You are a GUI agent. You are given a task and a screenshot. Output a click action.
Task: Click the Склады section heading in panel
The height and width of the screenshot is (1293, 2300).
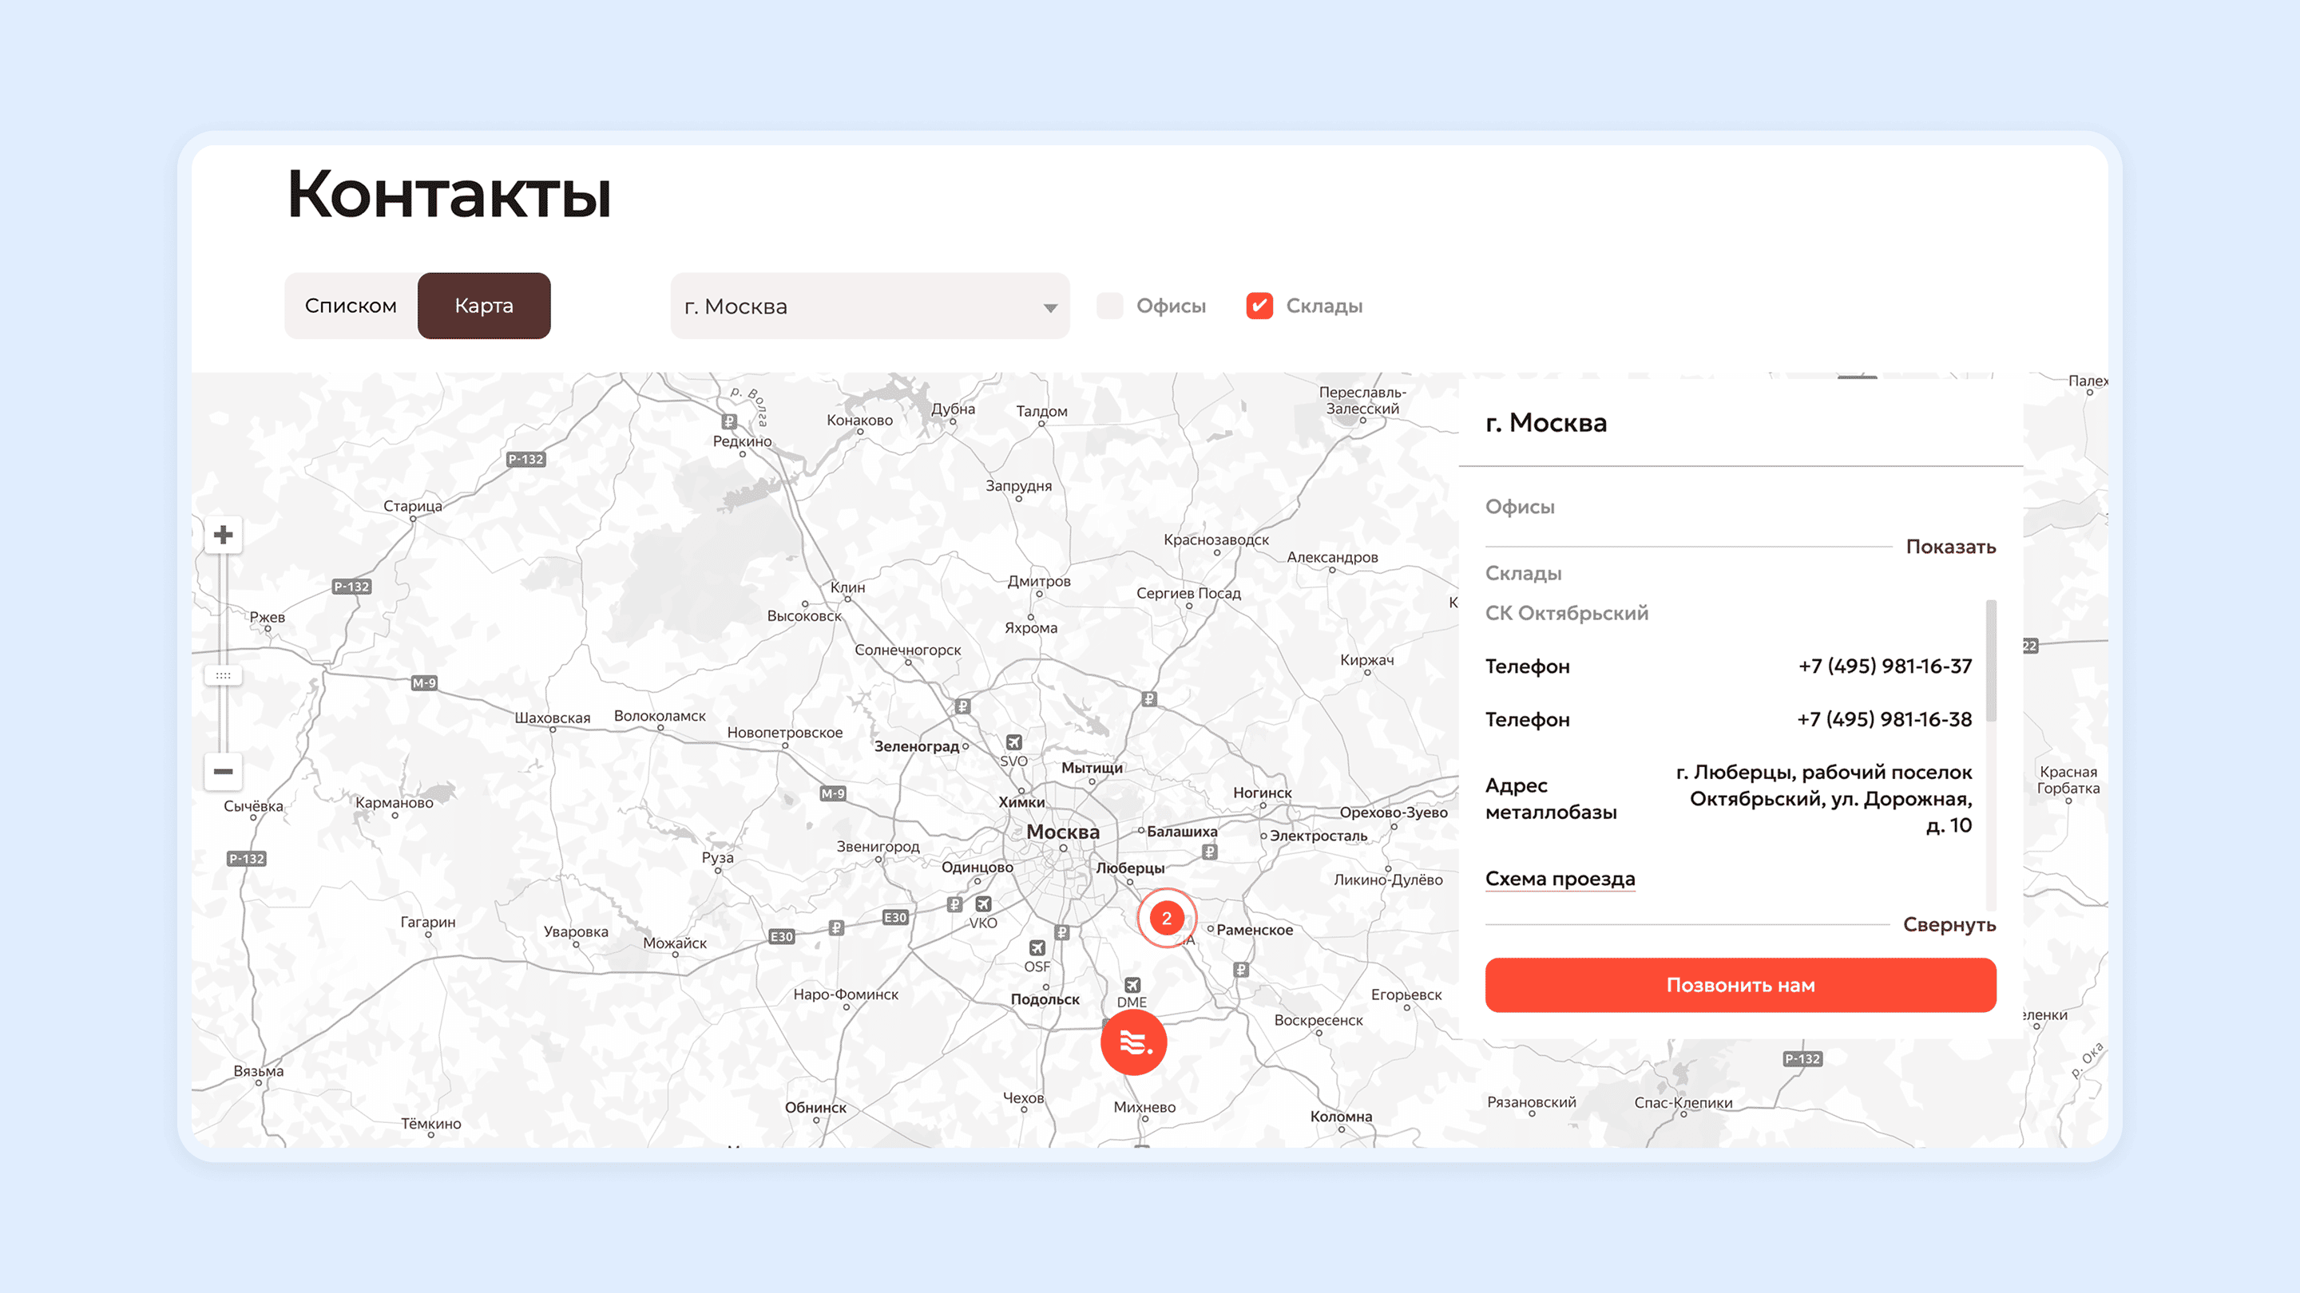(x=1523, y=574)
